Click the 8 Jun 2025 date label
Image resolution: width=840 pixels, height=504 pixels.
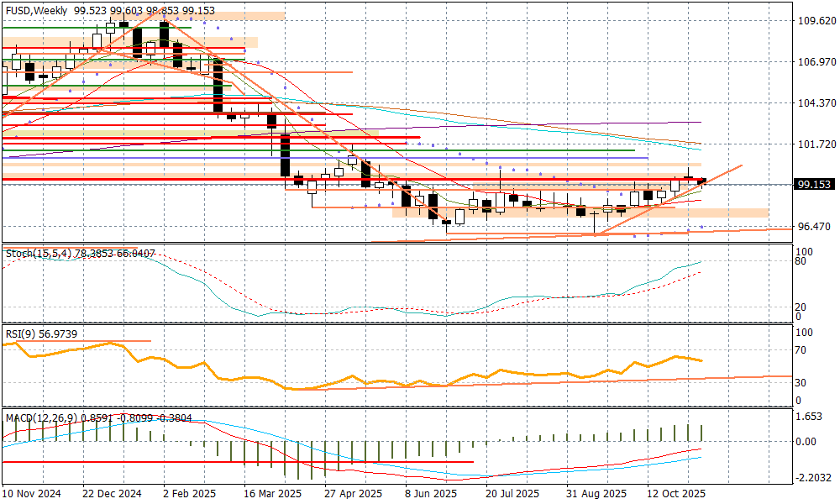(430, 494)
